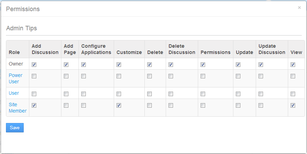This screenshot has width=307, height=154.
Task: Toggle Owner Delete checkbox
Action: pyautogui.click(x=150, y=65)
